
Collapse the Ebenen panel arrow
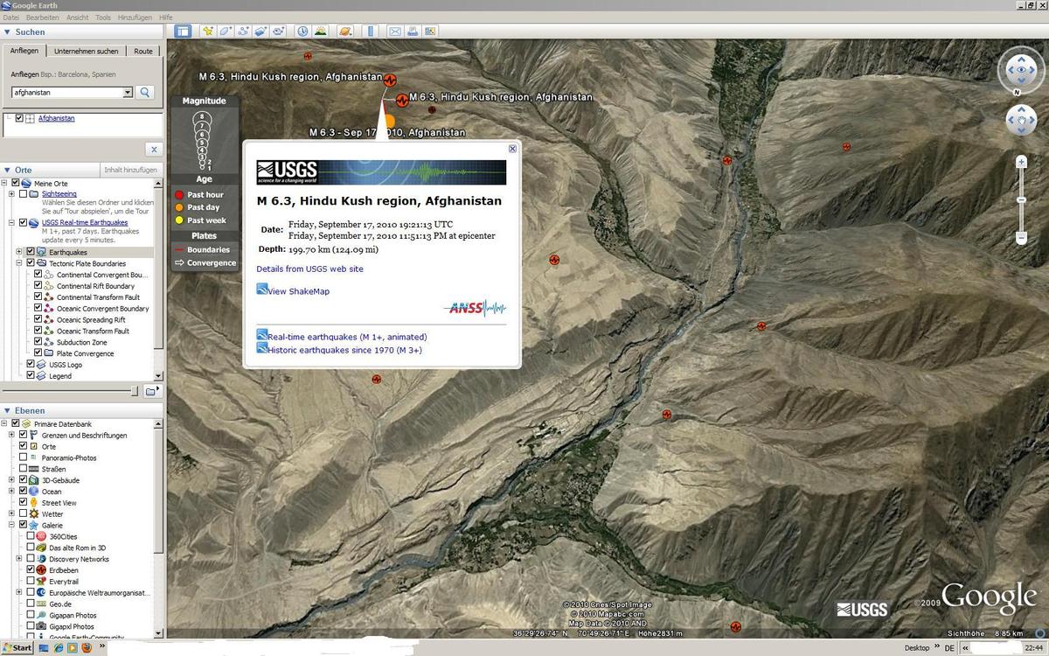(x=8, y=411)
